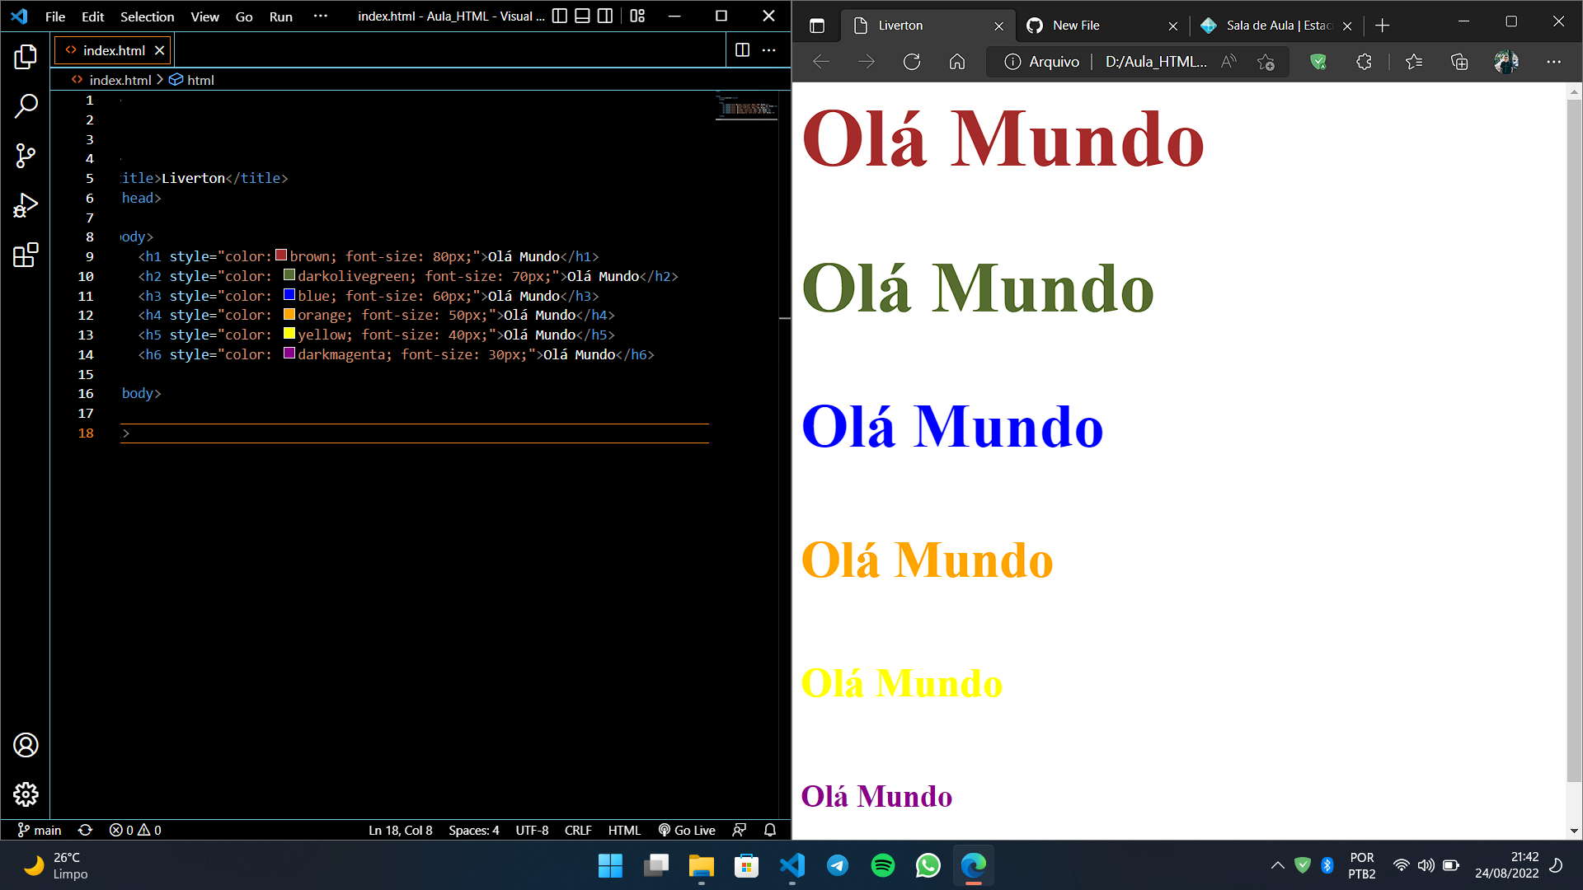Click the brown color swatch on line 9
This screenshot has width=1583, height=890.
[281, 255]
